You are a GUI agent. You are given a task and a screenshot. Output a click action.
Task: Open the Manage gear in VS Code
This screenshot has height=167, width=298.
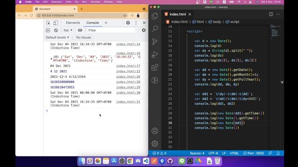155,144
